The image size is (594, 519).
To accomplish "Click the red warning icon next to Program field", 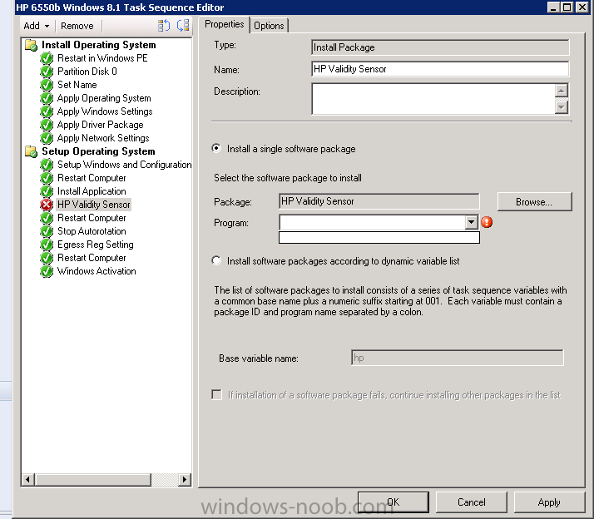I will coord(488,222).
